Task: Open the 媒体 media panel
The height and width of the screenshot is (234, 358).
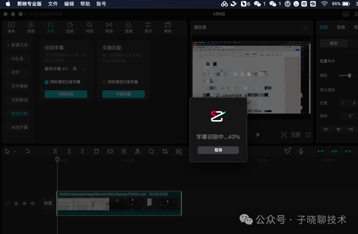Action: pos(11,28)
